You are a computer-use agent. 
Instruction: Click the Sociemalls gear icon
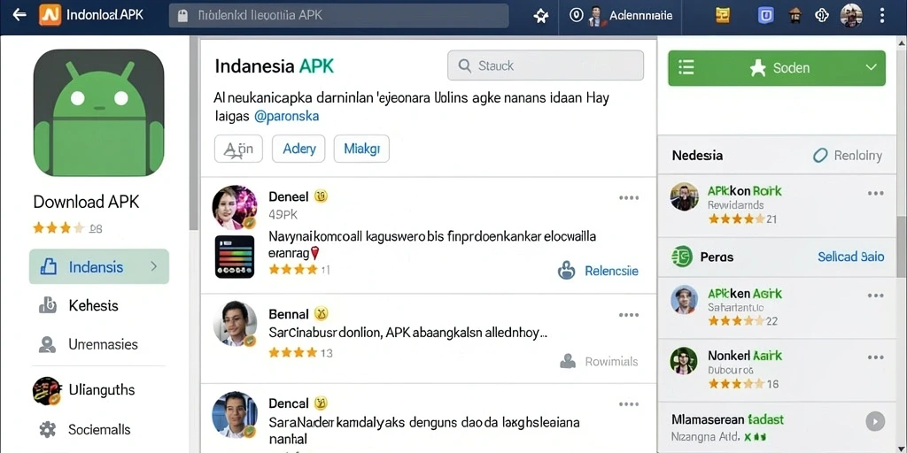(47, 429)
